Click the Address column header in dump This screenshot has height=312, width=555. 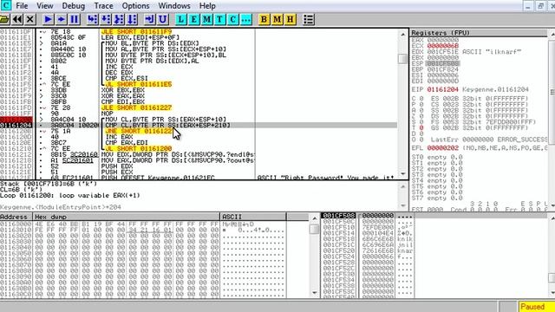tap(16, 217)
